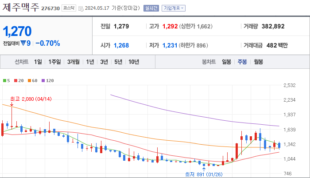The width and height of the screenshot is (310, 178).
Task: Switch to 월봉 candle chart
Action: (258, 62)
